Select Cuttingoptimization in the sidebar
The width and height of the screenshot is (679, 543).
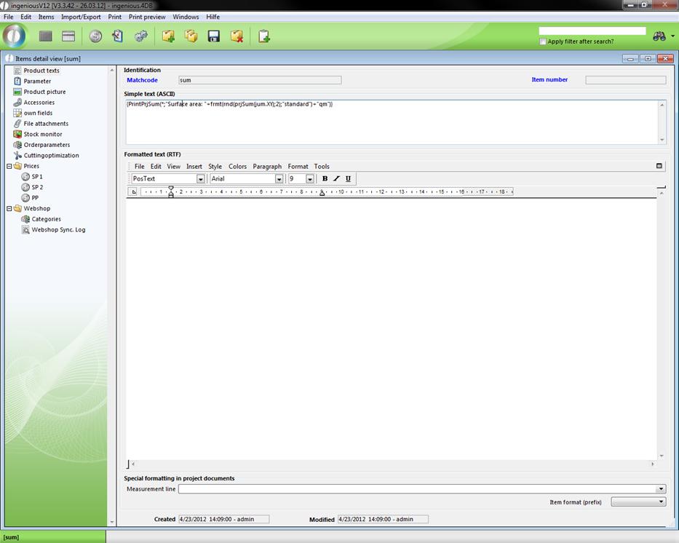(x=51, y=156)
